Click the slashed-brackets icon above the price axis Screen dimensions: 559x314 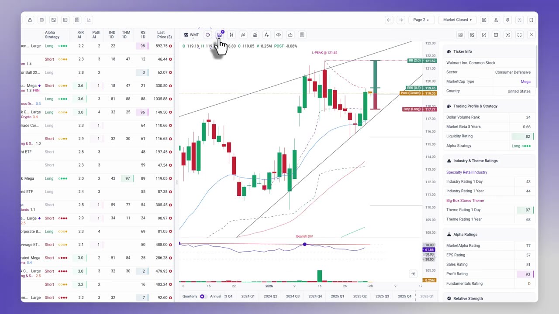pyautogui.click(x=484, y=35)
